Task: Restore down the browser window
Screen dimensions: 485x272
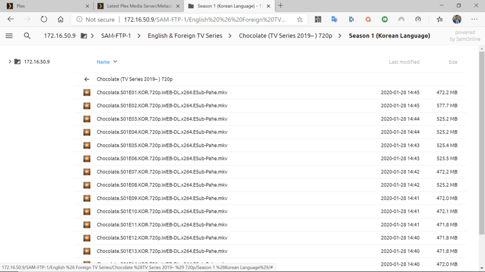Action: tap(459, 6)
